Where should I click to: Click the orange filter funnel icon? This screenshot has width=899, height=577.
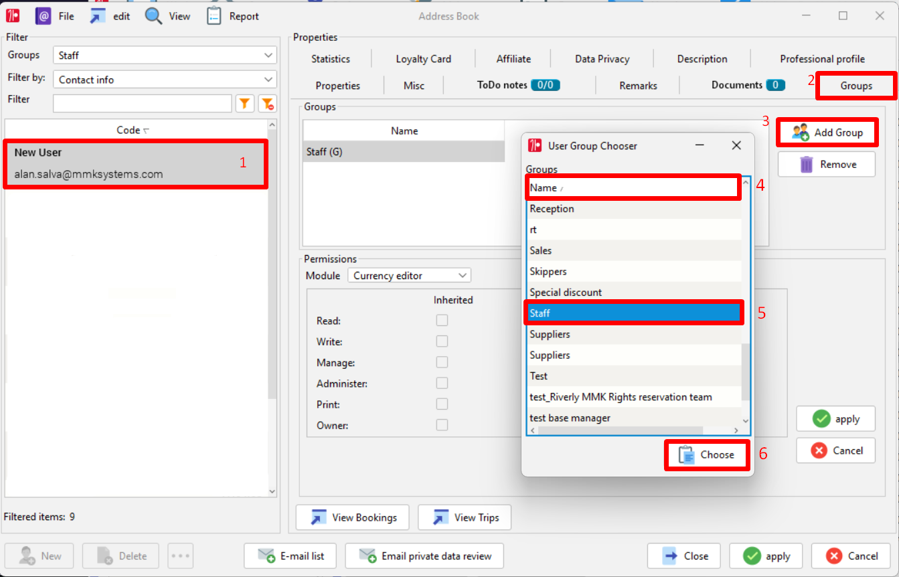pyautogui.click(x=245, y=103)
